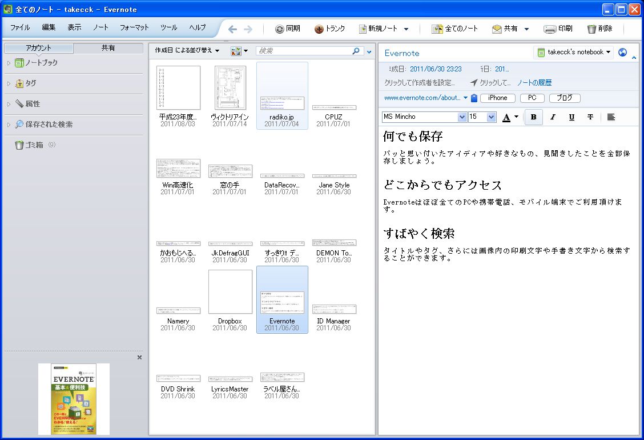Open the Trunk (トランク) toolbar icon
This screenshot has width=644, height=440.
coord(319,29)
